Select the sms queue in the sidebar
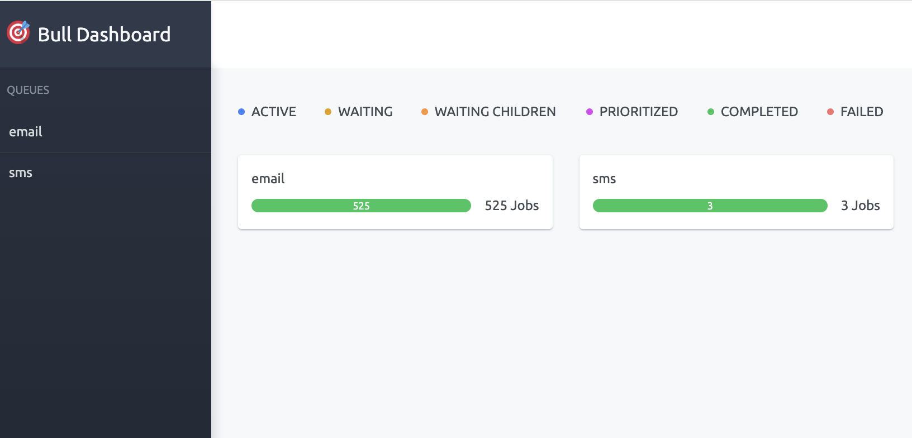The image size is (912, 438). point(106,173)
